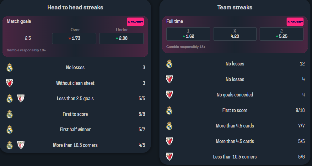Image resolution: width=312 pixels, height=166 pixels.
Task: Click the Team streaks heading
Action: [235, 7]
